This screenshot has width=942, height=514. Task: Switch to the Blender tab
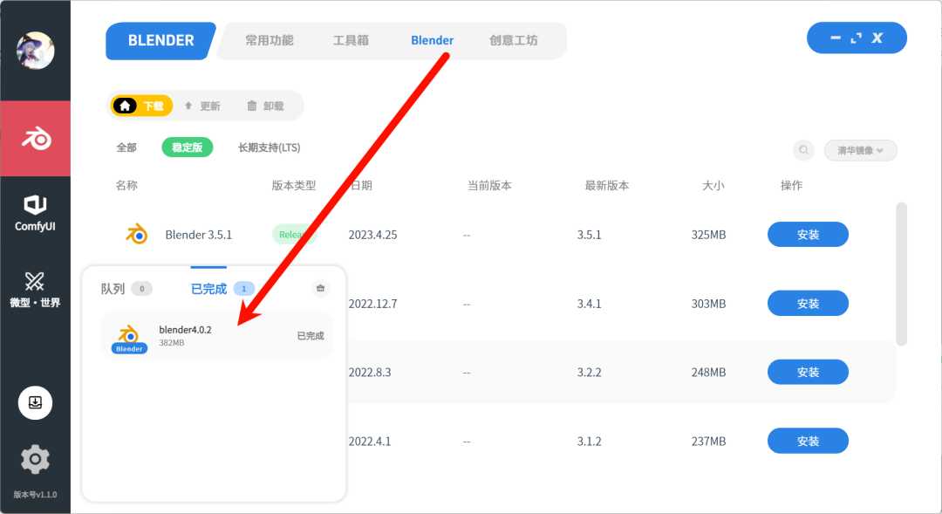click(x=432, y=40)
